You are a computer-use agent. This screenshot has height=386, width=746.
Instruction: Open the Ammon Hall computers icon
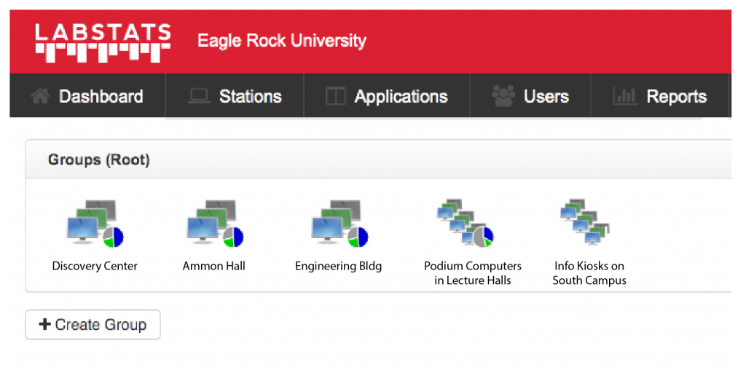(215, 224)
